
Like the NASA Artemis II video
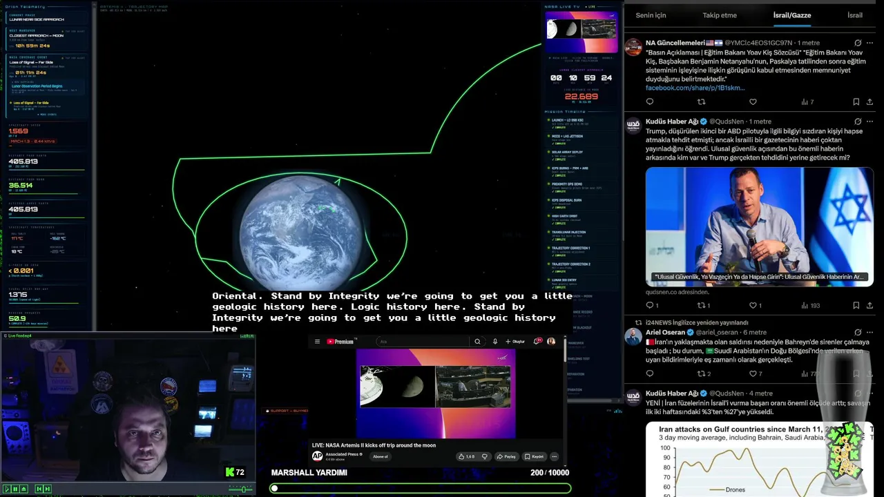pos(467,456)
